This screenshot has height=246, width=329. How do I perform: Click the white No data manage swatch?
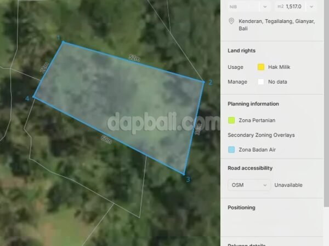pyautogui.click(x=261, y=82)
